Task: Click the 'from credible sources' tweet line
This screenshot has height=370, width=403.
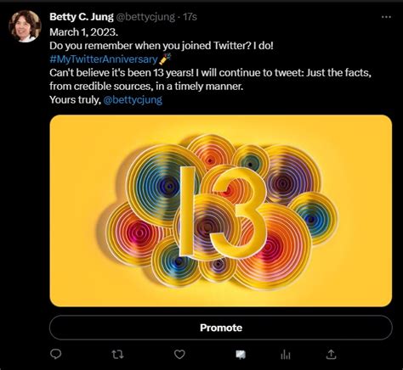Action: click(146, 86)
